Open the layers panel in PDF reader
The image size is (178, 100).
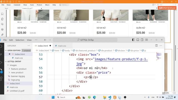[2, 29]
